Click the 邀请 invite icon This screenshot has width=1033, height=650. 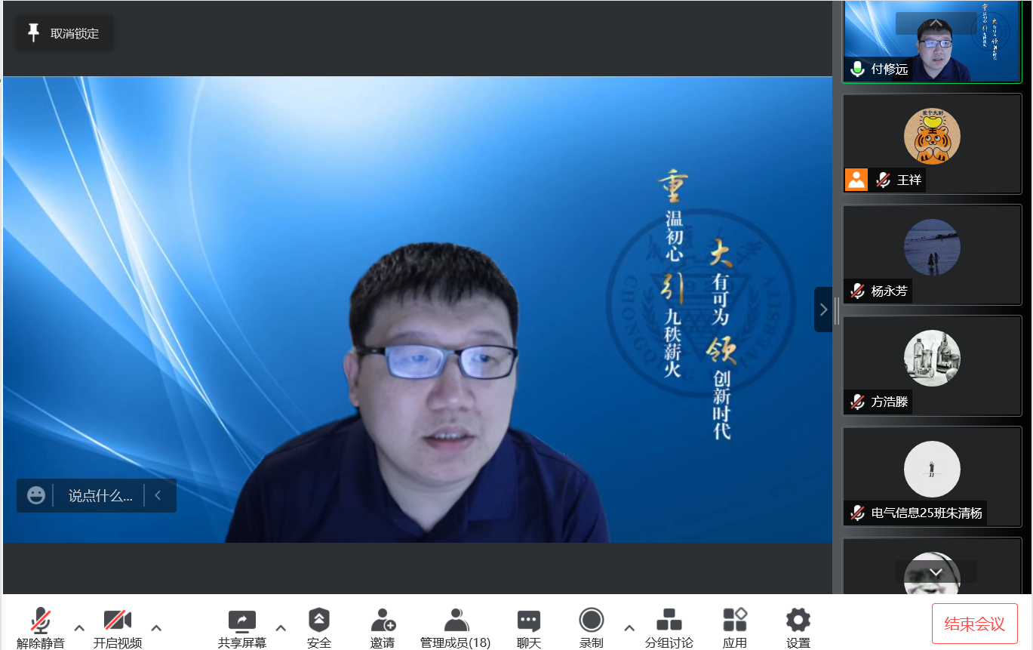click(x=383, y=621)
